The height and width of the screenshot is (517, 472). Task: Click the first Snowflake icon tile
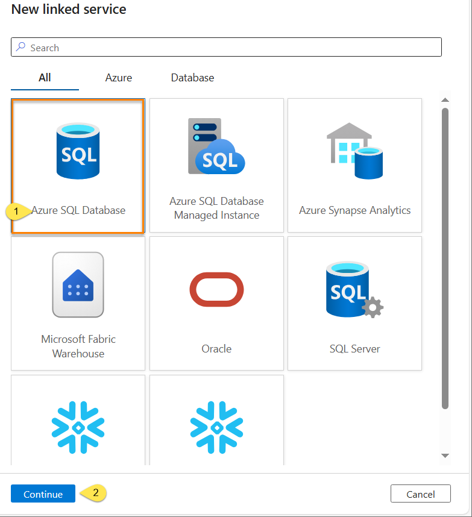78,420
